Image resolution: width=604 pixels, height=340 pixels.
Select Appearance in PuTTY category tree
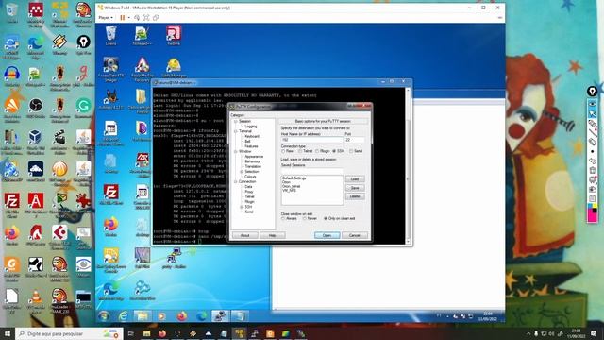[254, 157]
